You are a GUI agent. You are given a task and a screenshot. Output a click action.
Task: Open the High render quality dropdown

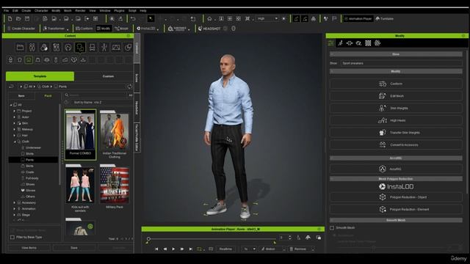pyautogui.click(x=267, y=18)
